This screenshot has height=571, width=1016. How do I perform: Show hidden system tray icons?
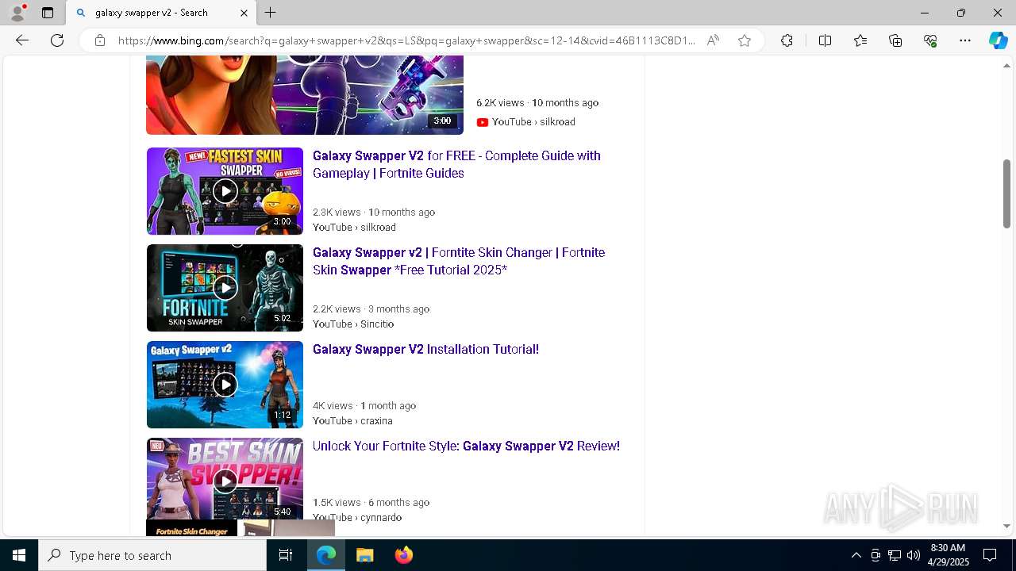(x=856, y=555)
